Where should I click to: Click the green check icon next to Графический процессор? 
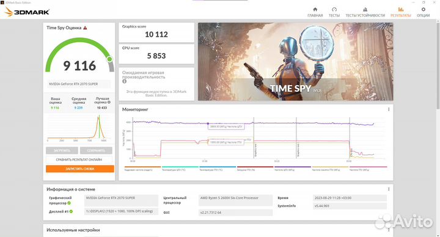(x=69, y=203)
